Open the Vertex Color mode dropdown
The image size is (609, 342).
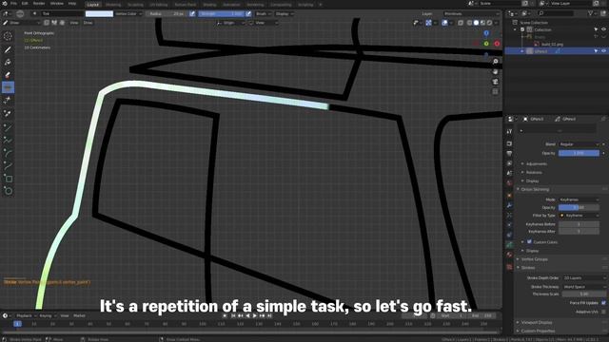point(128,13)
